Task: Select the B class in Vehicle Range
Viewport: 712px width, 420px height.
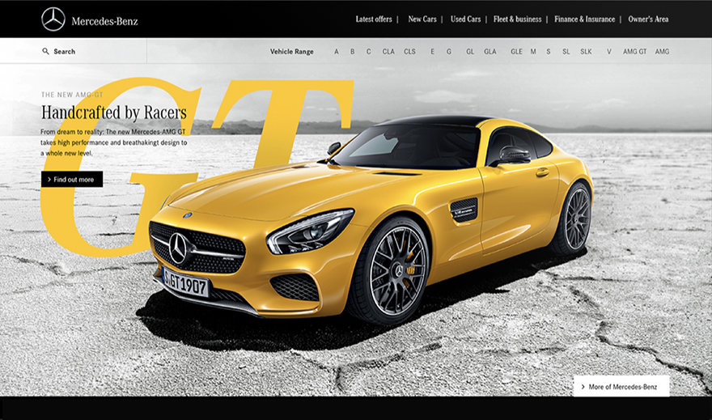Action: [353, 52]
